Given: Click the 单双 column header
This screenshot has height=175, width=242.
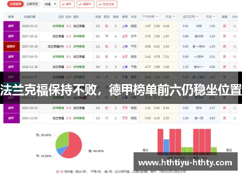Looking at the screenshot, I should click(125, 16).
